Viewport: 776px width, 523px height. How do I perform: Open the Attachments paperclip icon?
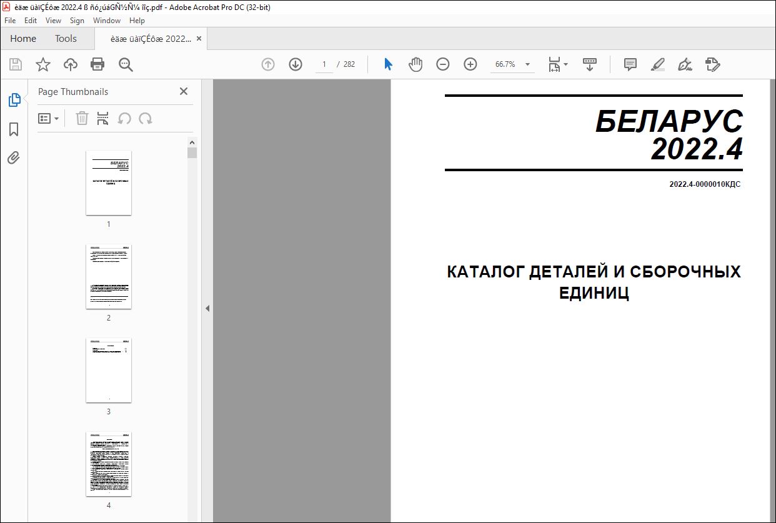tap(14, 158)
